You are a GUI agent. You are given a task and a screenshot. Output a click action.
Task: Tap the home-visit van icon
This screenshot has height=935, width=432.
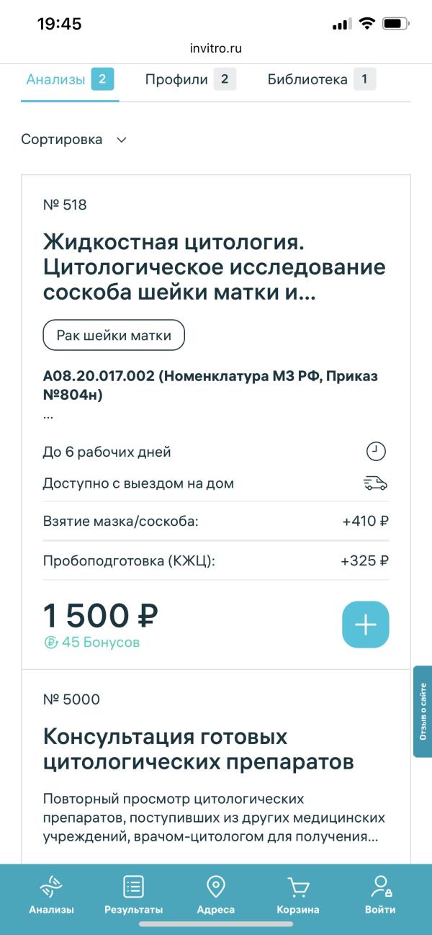pos(375,483)
